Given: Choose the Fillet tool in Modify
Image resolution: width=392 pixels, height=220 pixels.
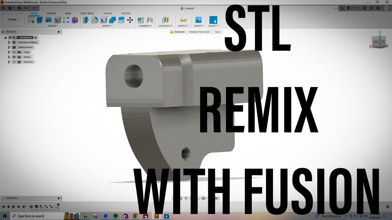Looking at the screenshot, I should pos(95,20).
